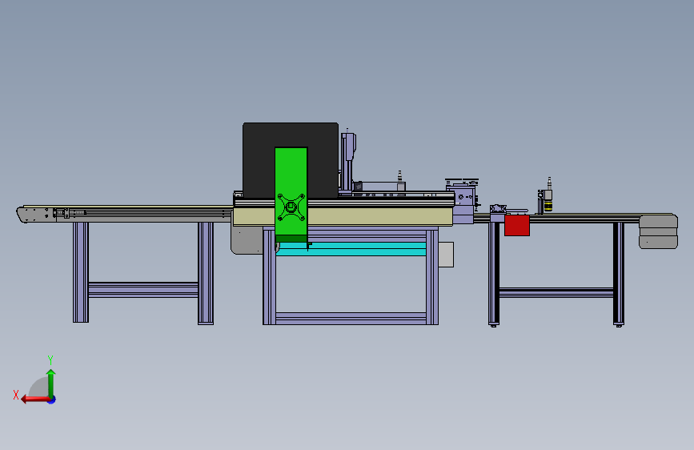Select the right table's lower crossbar

(556, 292)
